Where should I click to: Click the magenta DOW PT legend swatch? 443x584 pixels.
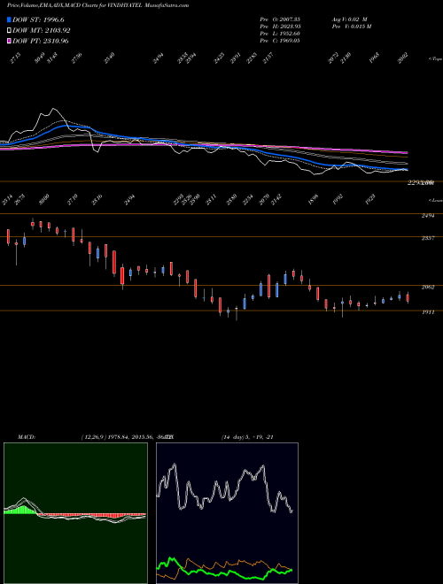[9, 41]
